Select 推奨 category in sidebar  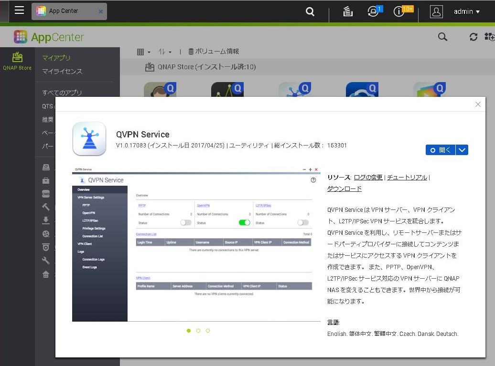click(x=48, y=119)
